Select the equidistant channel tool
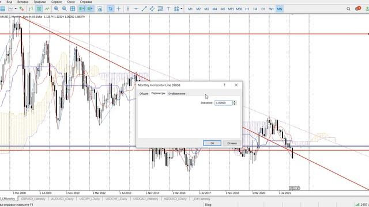The image size is (369, 207). 152,9
